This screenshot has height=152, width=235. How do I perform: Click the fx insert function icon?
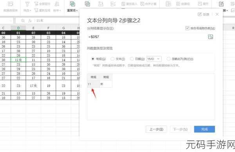(x=30, y=20)
